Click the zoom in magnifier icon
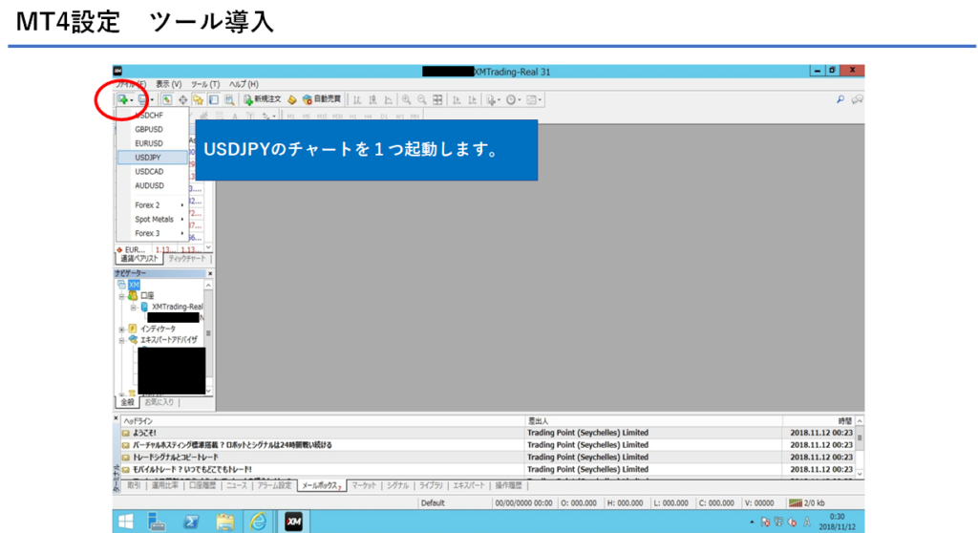The height and width of the screenshot is (533, 978). point(406,99)
